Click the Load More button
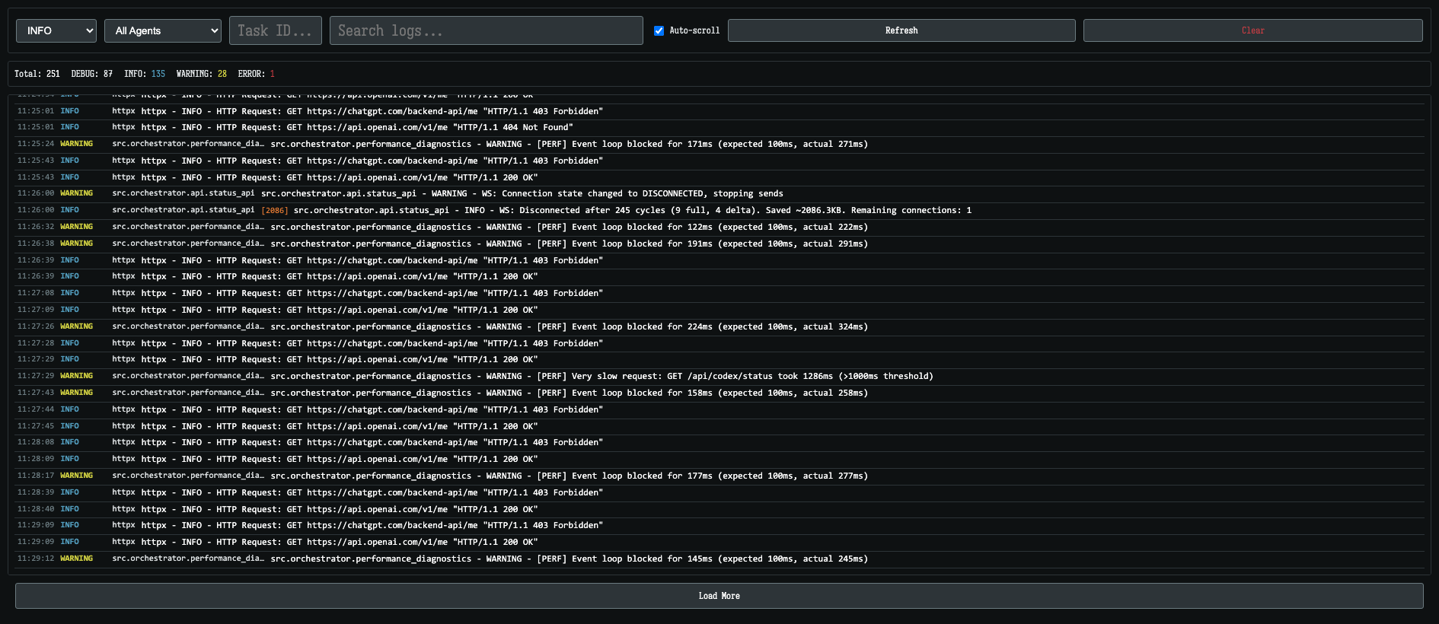1439x624 pixels. [x=719, y=596]
